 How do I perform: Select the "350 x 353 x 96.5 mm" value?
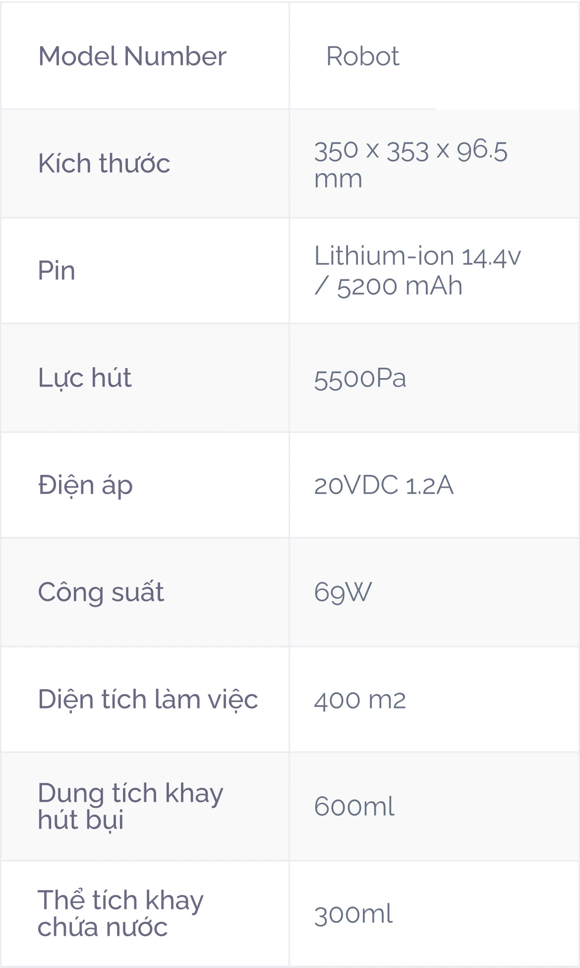click(x=410, y=164)
